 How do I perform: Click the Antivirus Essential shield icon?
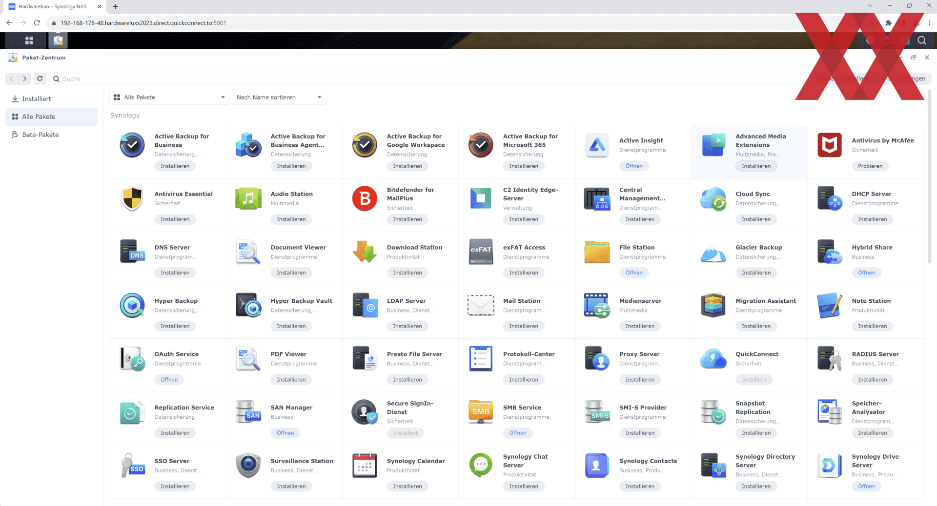coord(132,198)
